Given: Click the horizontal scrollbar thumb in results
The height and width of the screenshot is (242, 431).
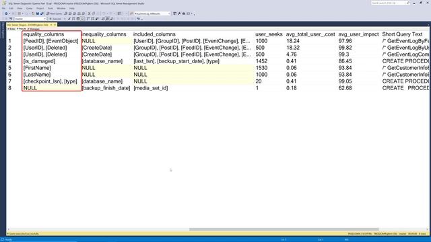Looking at the screenshot, I should [x=284, y=229].
